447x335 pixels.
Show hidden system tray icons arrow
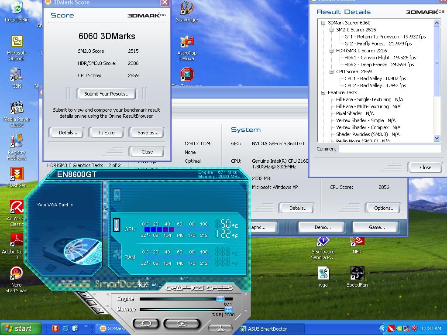point(383,328)
